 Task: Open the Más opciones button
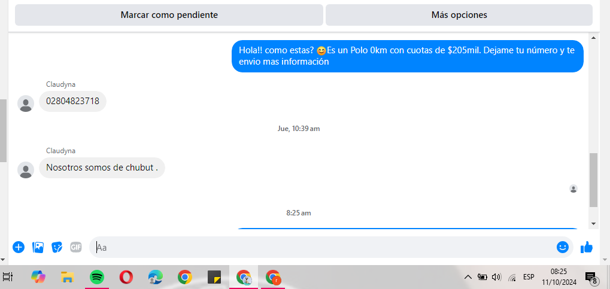pos(459,15)
